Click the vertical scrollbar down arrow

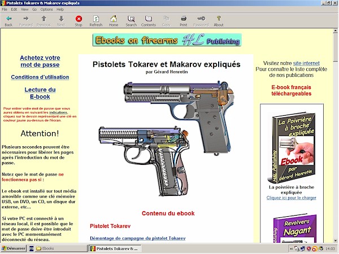[335, 240]
